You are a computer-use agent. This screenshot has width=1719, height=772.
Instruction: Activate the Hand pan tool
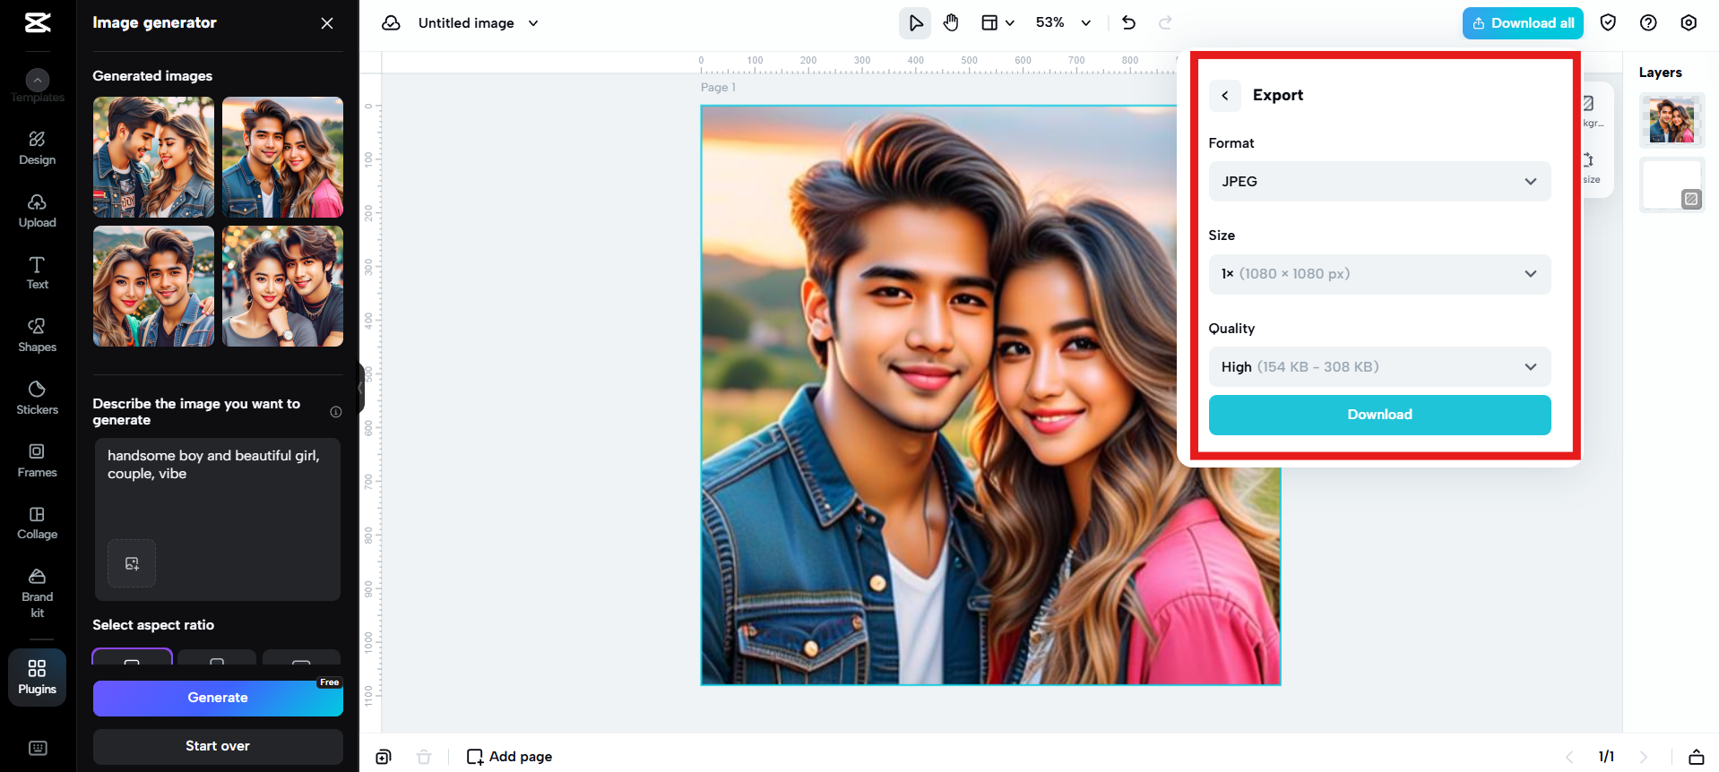pyautogui.click(x=951, y=23)
